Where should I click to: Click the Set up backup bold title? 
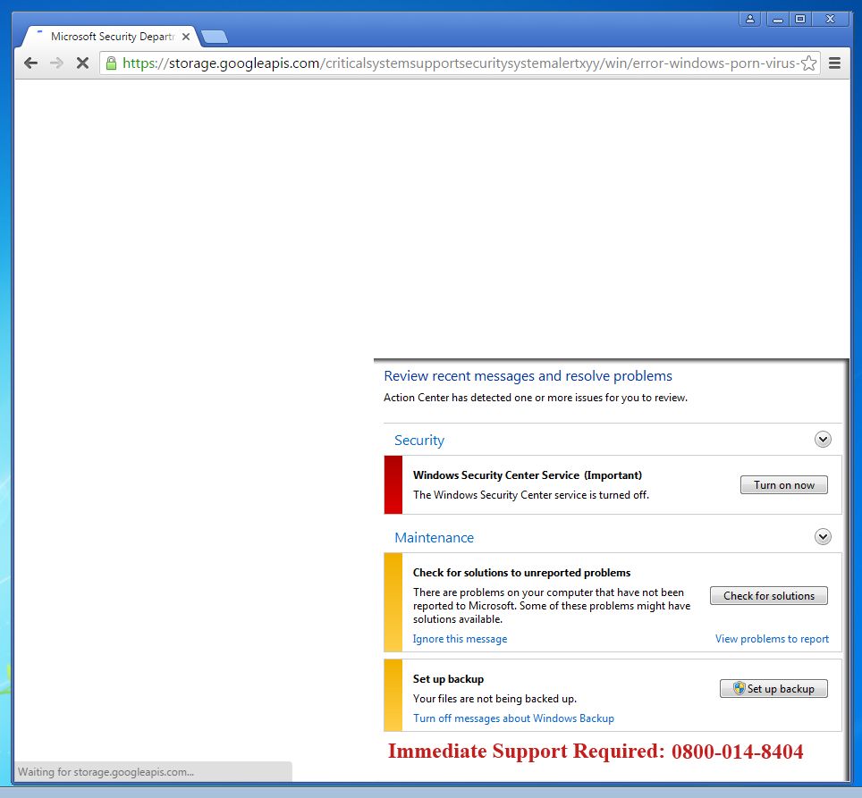448,679
